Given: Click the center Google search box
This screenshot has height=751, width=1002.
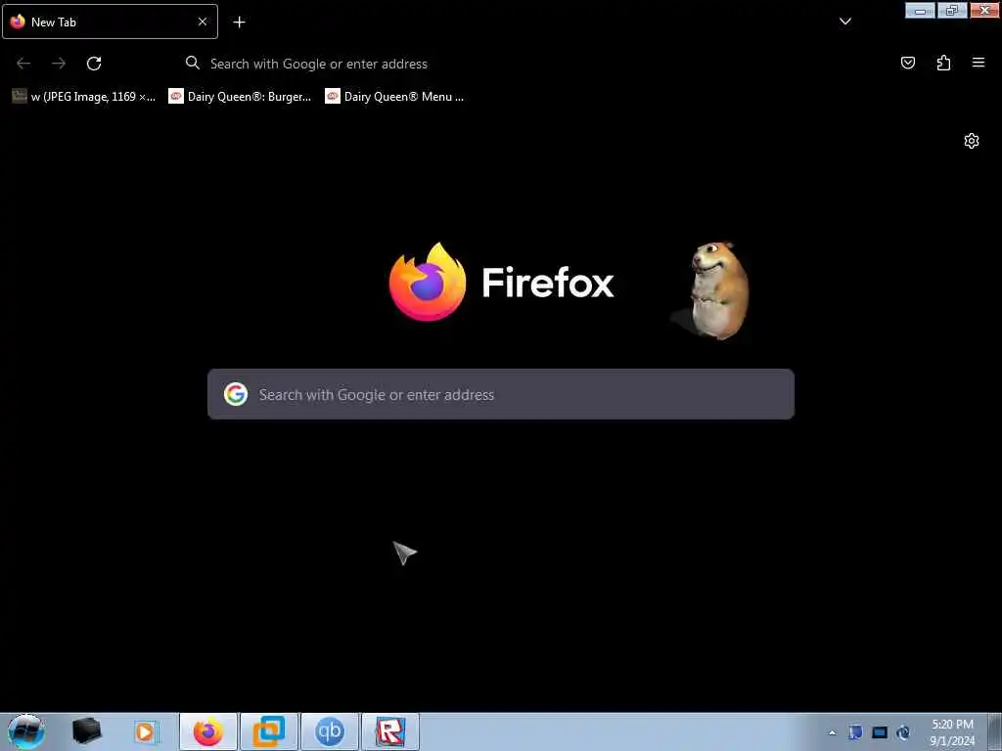Looking at the screenshot, I should (501, 394).
